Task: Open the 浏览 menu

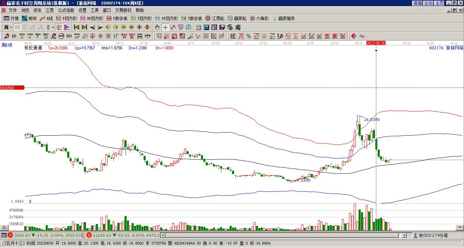Action: [25, 11]
